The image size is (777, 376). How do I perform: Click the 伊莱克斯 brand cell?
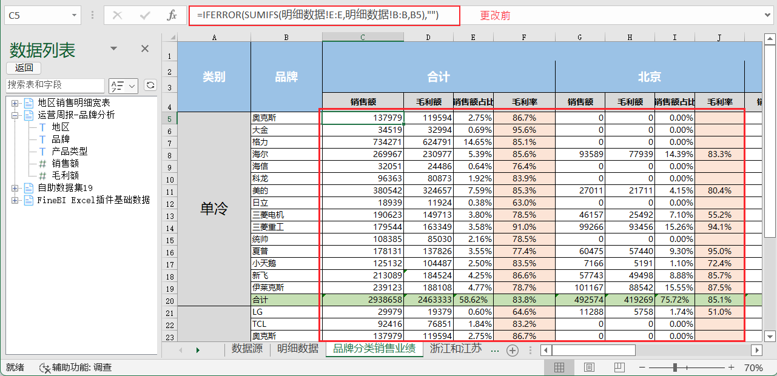[286, 287]
